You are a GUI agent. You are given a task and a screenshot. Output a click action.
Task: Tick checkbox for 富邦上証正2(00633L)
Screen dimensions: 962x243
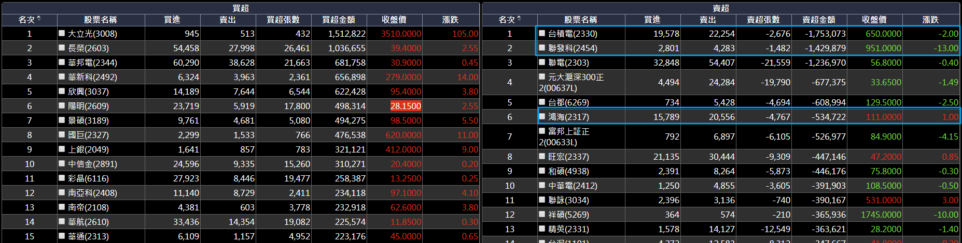point(542,131)
